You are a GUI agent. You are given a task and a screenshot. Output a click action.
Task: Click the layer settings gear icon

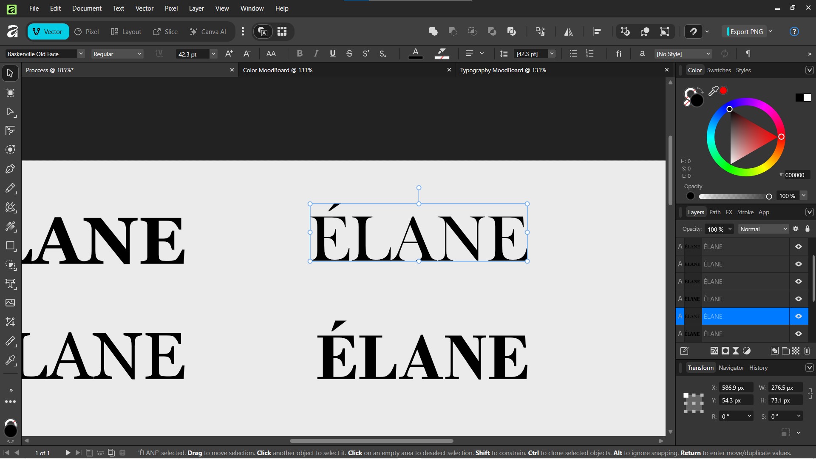coord(796,229)
